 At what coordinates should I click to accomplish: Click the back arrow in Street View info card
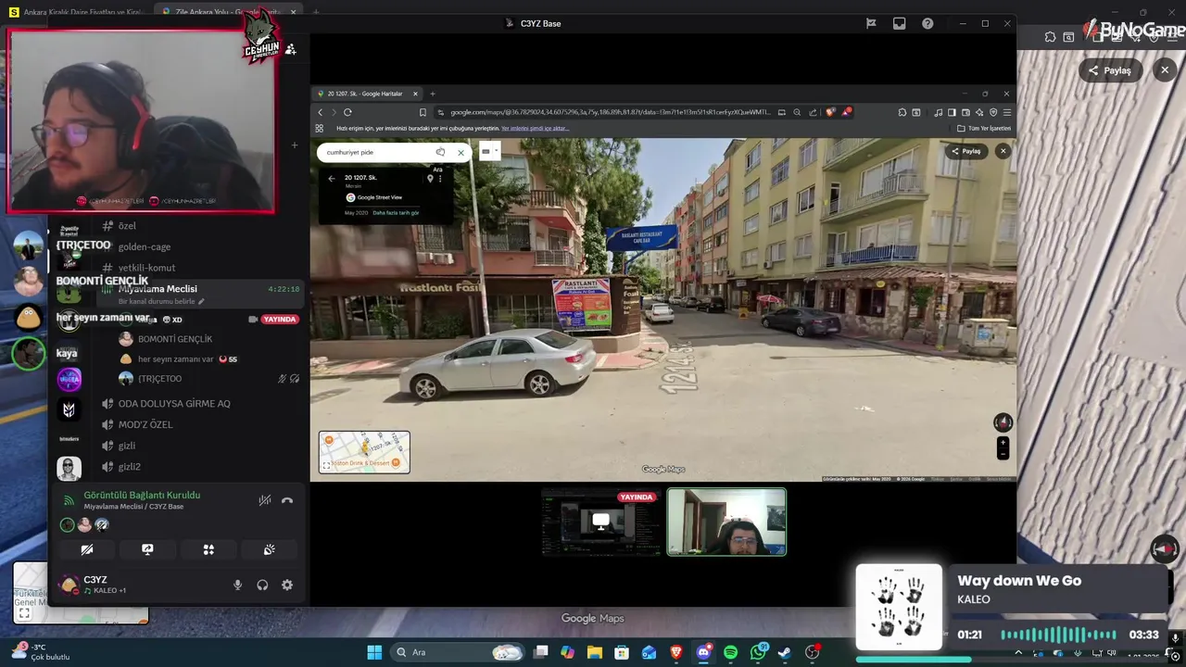[332, 179]
